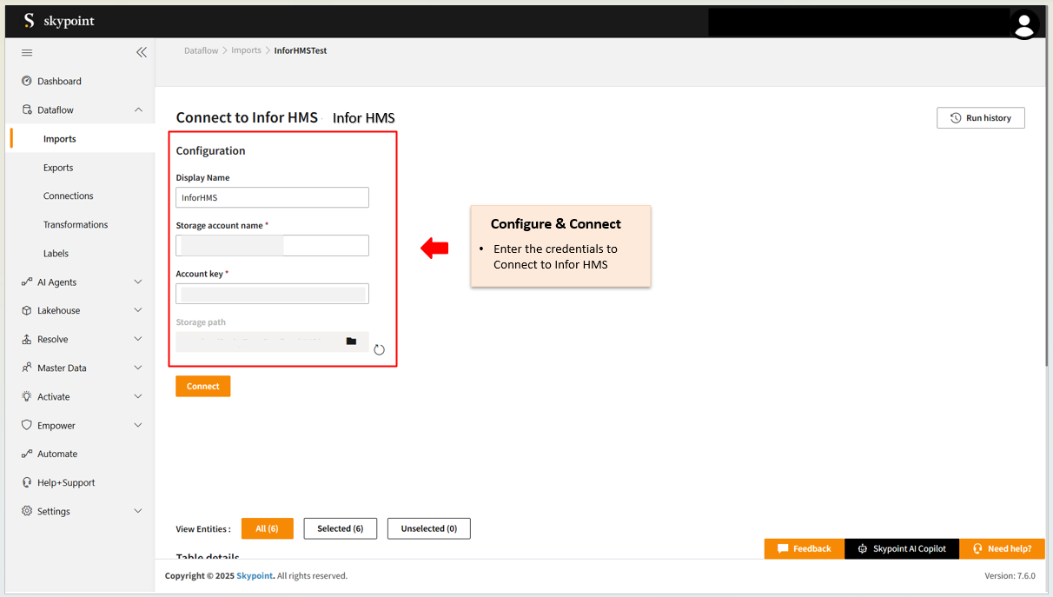
Task: Show All (6) entities
Action: (267, 528)
